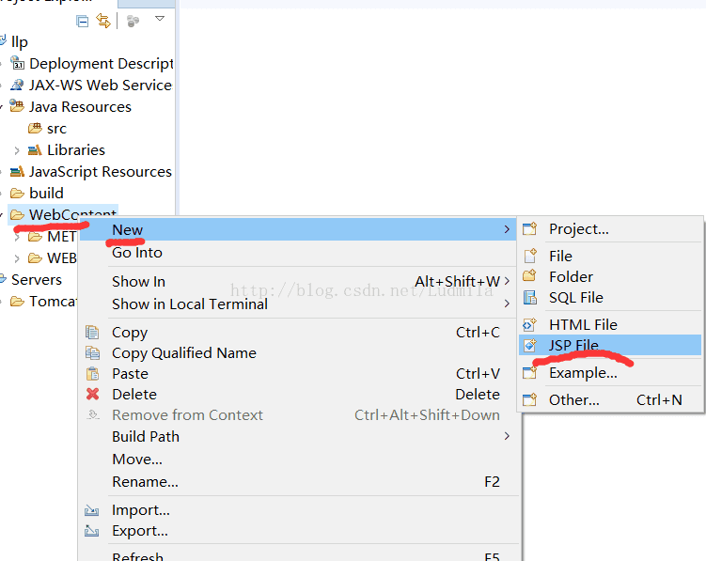Click the Libraries icon
The width and height of the screenshot is (706, 561).
click(x=35, y=150)
